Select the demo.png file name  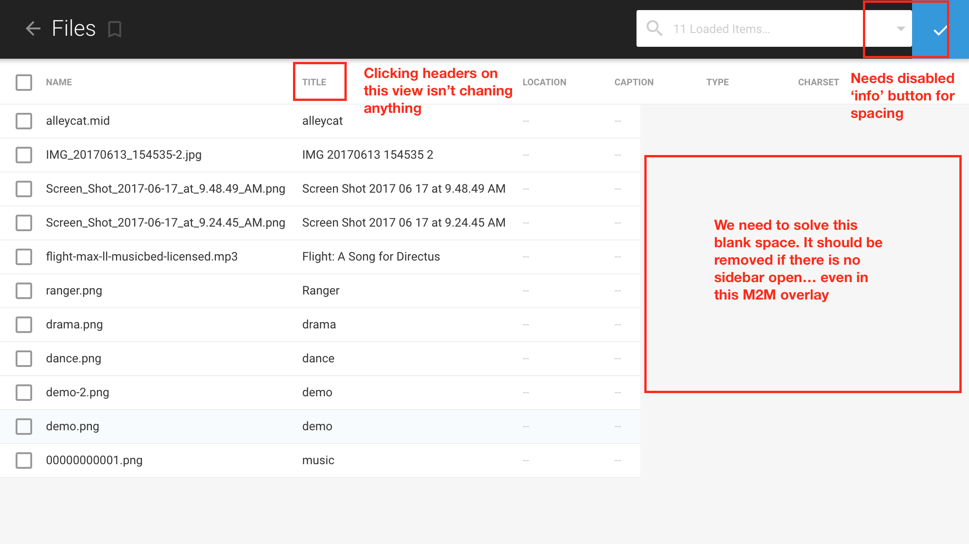pos(73,427)
